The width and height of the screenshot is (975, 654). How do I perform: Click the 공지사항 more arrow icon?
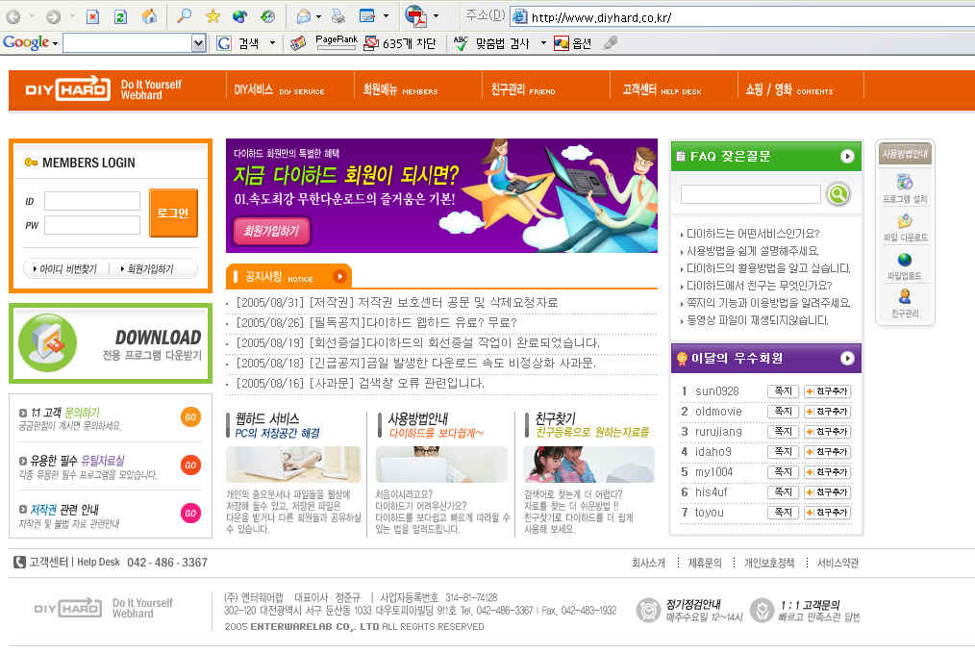[x=339, y=276]
